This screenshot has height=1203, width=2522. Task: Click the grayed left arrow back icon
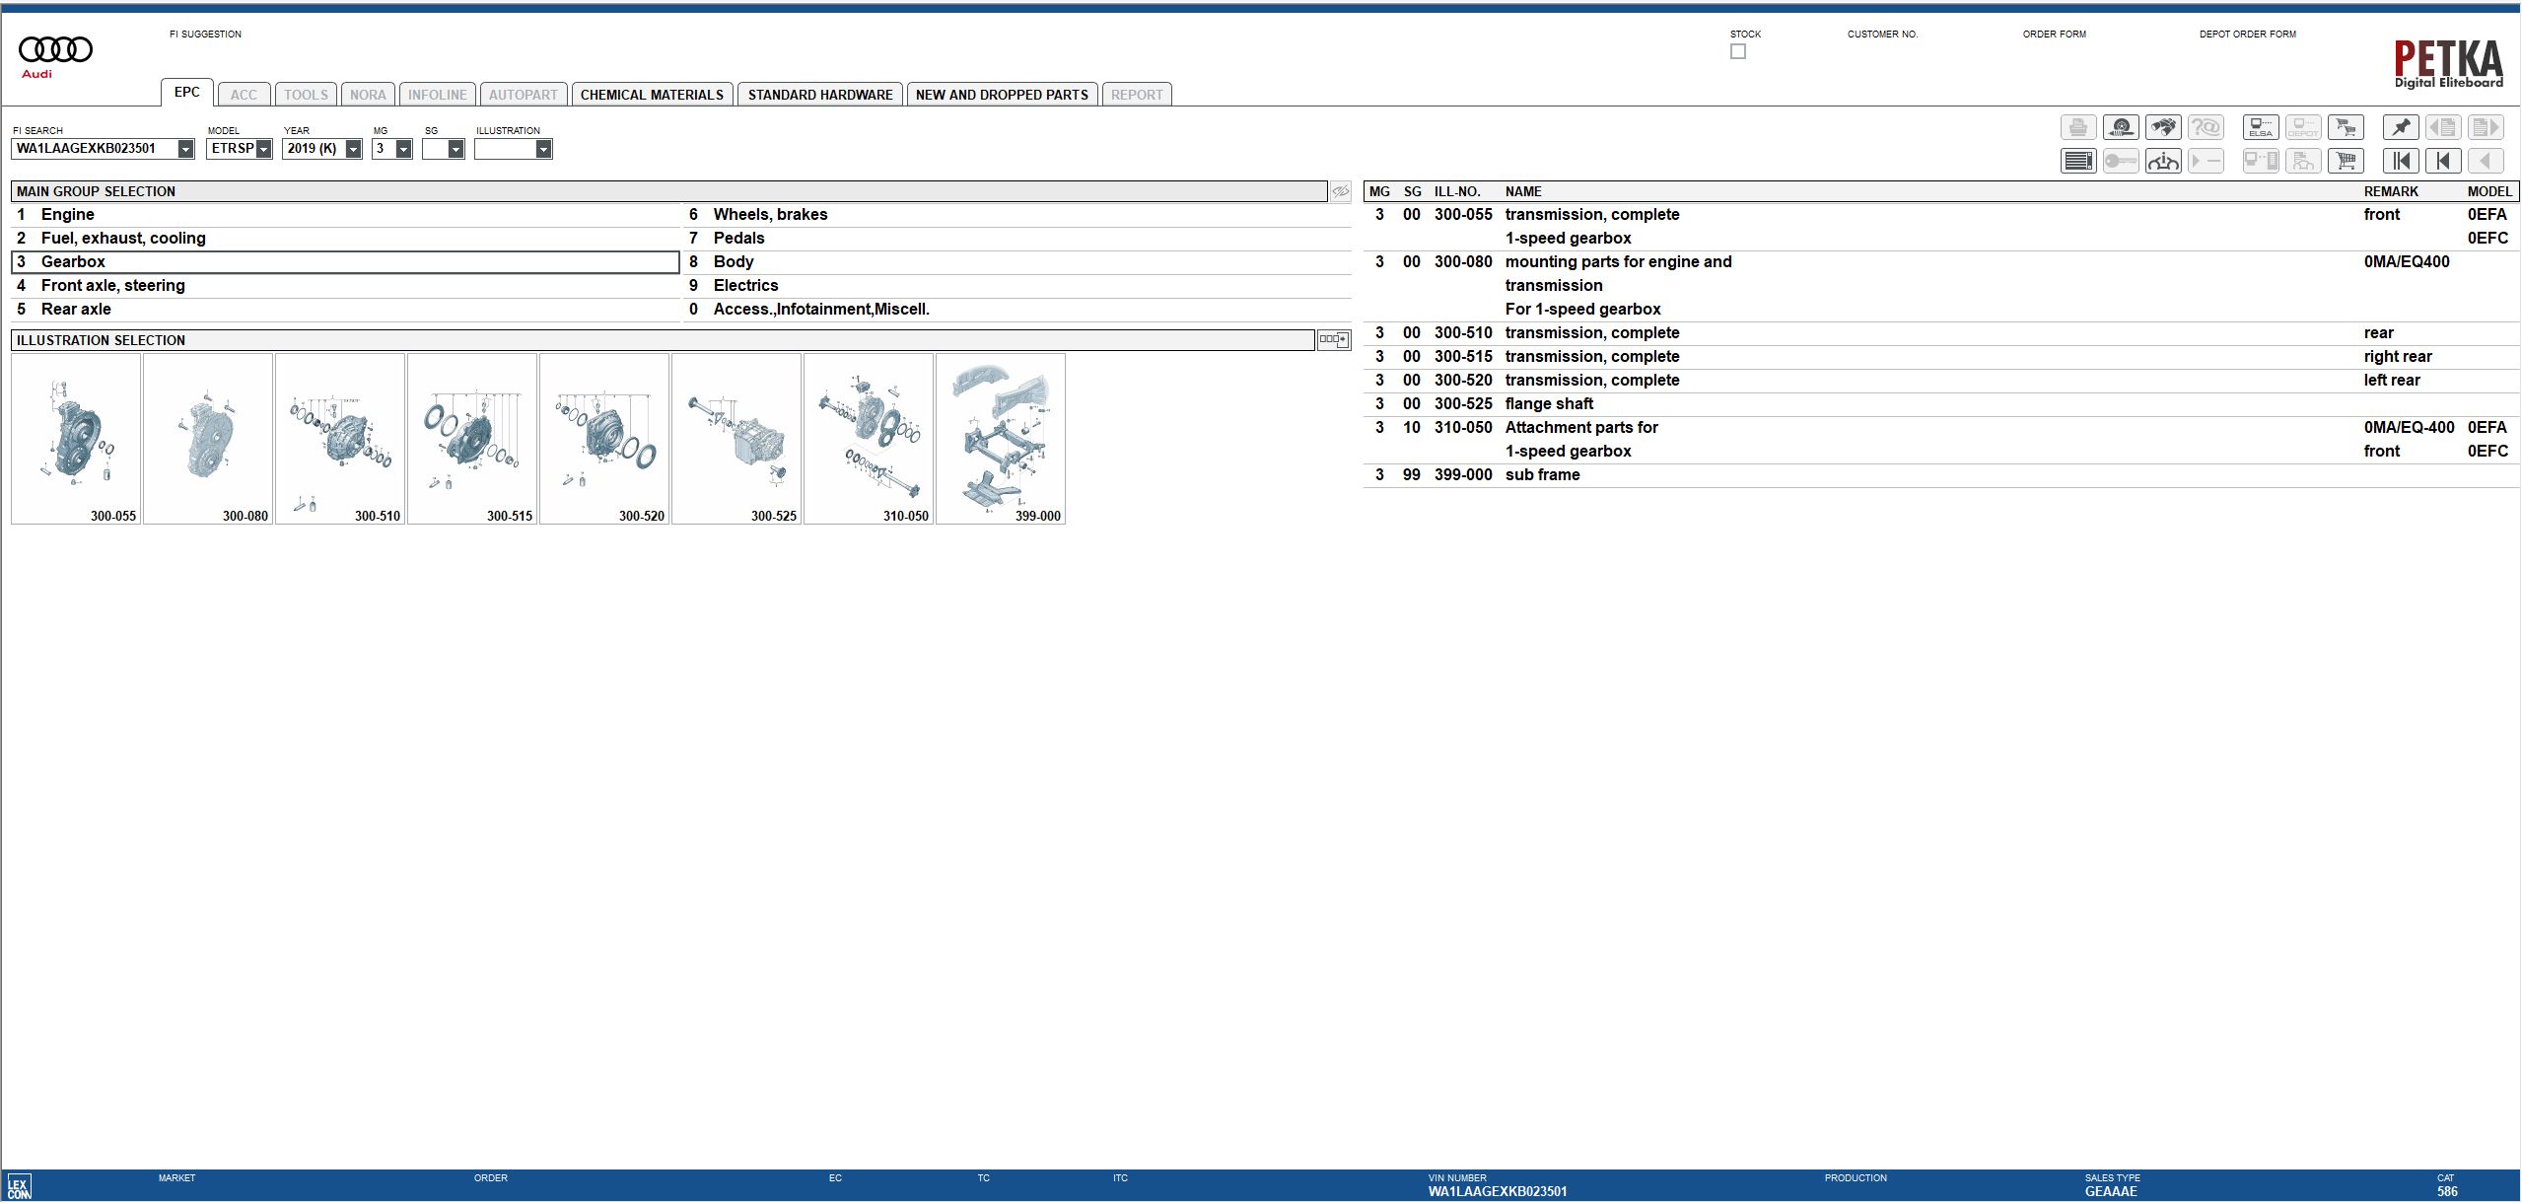coord(2486,161)
